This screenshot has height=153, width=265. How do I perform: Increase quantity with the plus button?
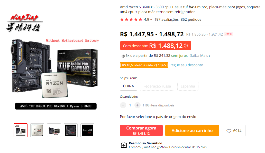pos(138,105)
